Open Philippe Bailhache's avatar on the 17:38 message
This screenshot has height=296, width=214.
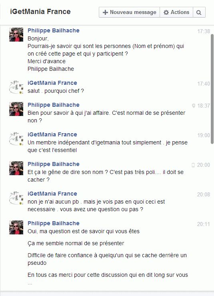[16, 34]
